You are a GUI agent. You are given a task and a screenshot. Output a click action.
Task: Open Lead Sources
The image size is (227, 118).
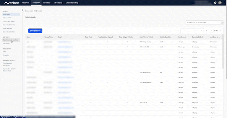click(7, 28)
